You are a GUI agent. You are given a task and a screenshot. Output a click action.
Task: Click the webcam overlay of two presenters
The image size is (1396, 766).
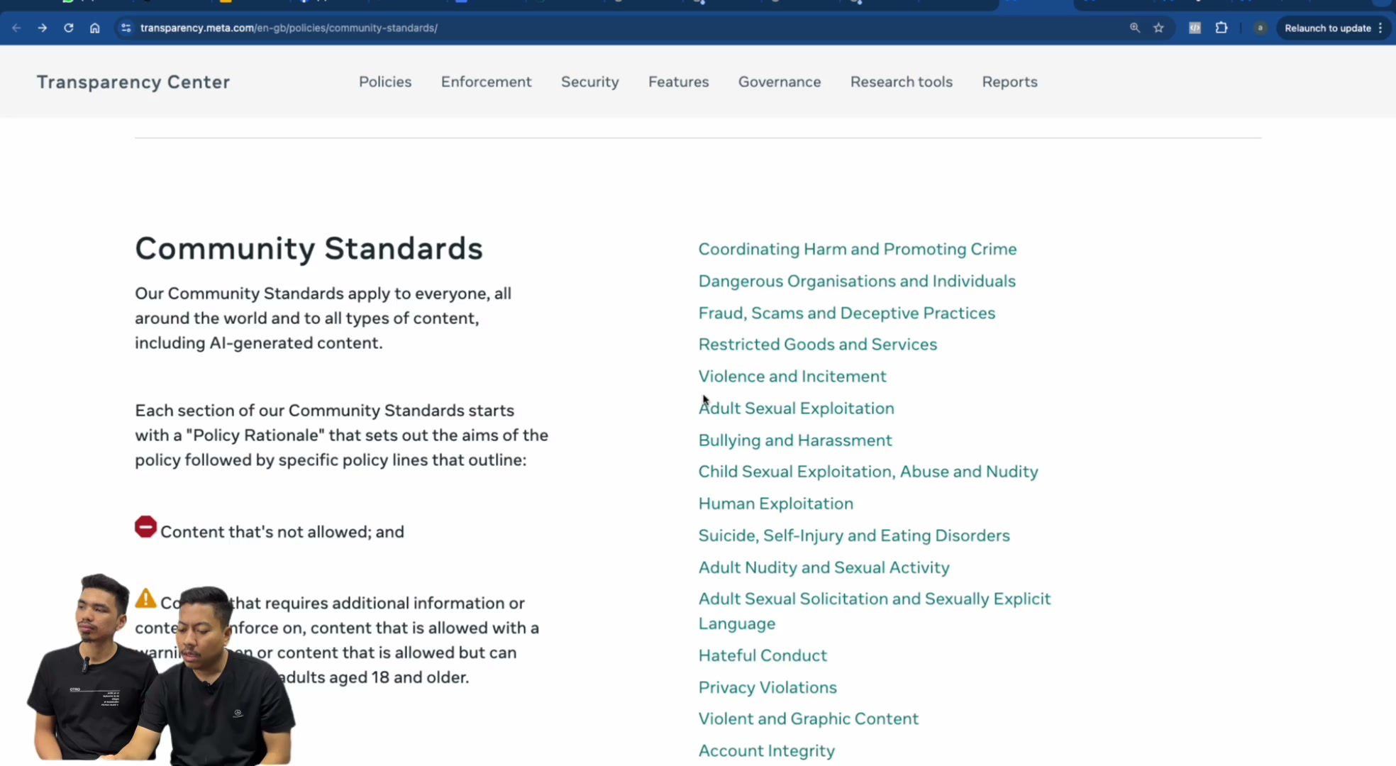pyautogui.click(x=161, y=669)
